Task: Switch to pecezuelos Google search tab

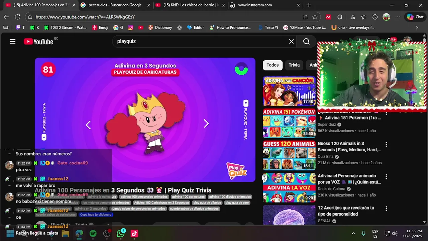Action: click(115, 5)
